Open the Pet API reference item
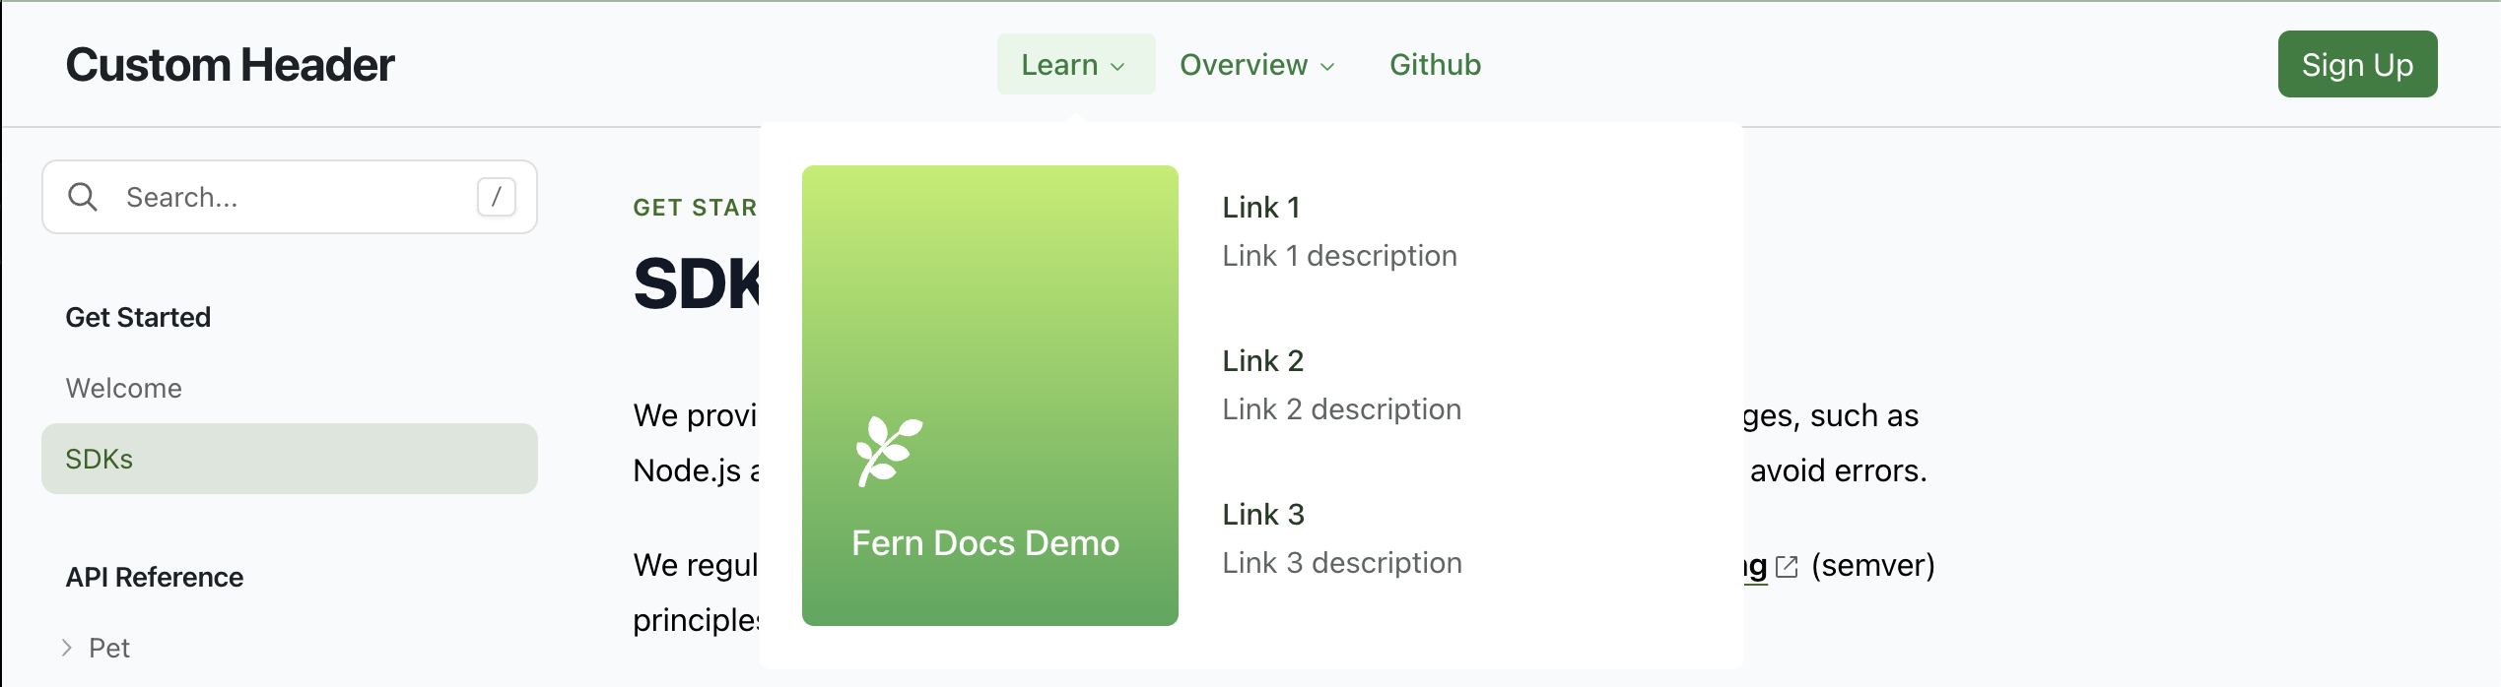This screenshot has width=2501, height=687. [109, 648]
